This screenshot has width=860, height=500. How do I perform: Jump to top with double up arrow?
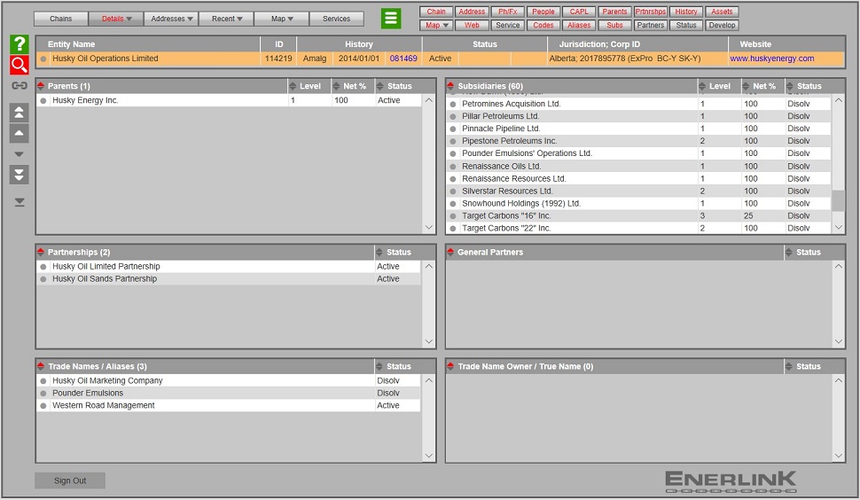pos(20,113)
